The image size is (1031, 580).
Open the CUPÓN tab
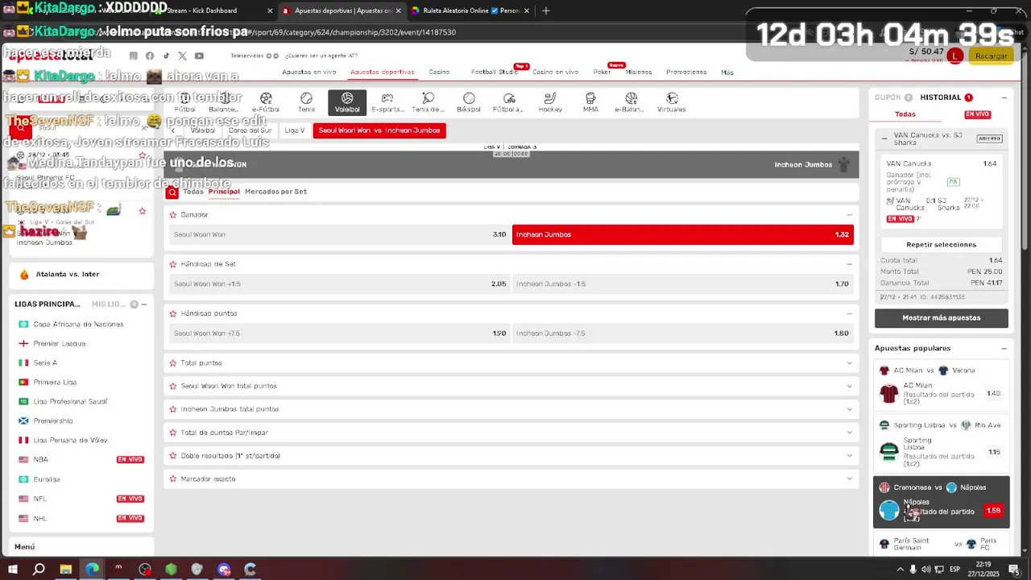coord(893,97)
